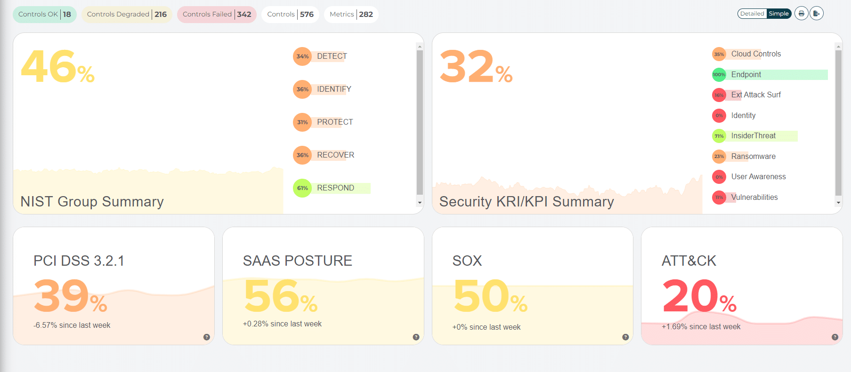This screenshot has width=851, height=372.
Task: Switch dashboard to Detailed view
Action: pyautogui.click(x=752, y=14)
